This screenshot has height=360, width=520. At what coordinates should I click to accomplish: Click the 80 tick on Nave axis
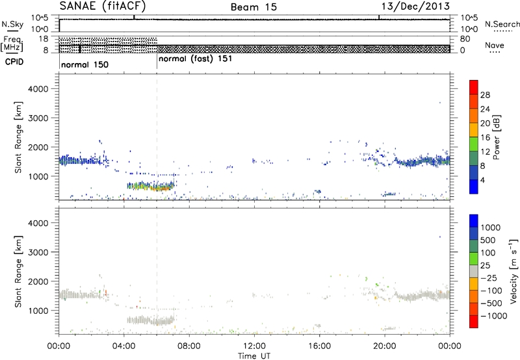[465, 39]
